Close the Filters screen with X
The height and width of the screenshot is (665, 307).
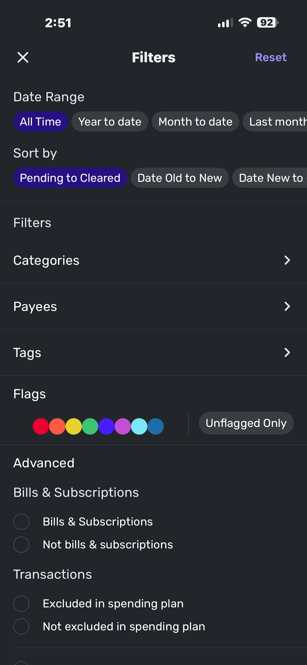point(23,57)
